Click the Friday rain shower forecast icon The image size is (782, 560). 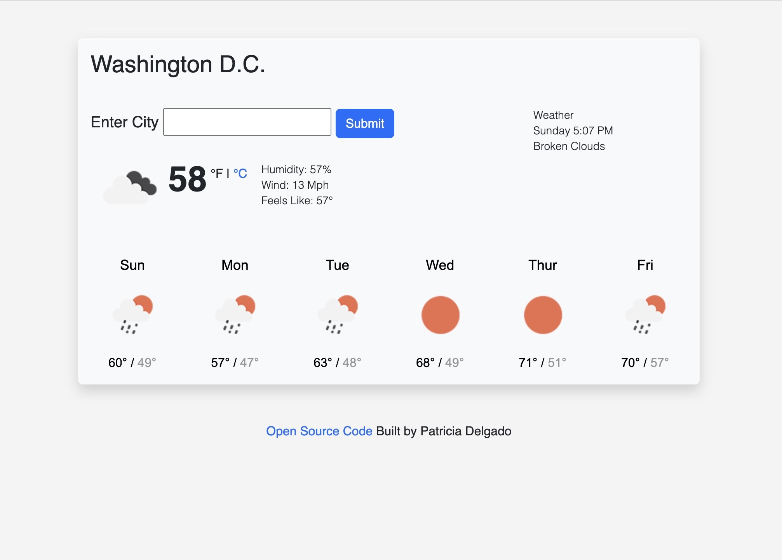(644, 315)
